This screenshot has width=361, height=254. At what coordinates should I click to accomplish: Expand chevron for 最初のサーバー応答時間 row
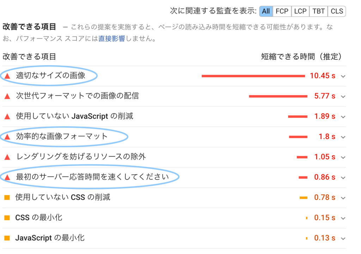(343, 178)
